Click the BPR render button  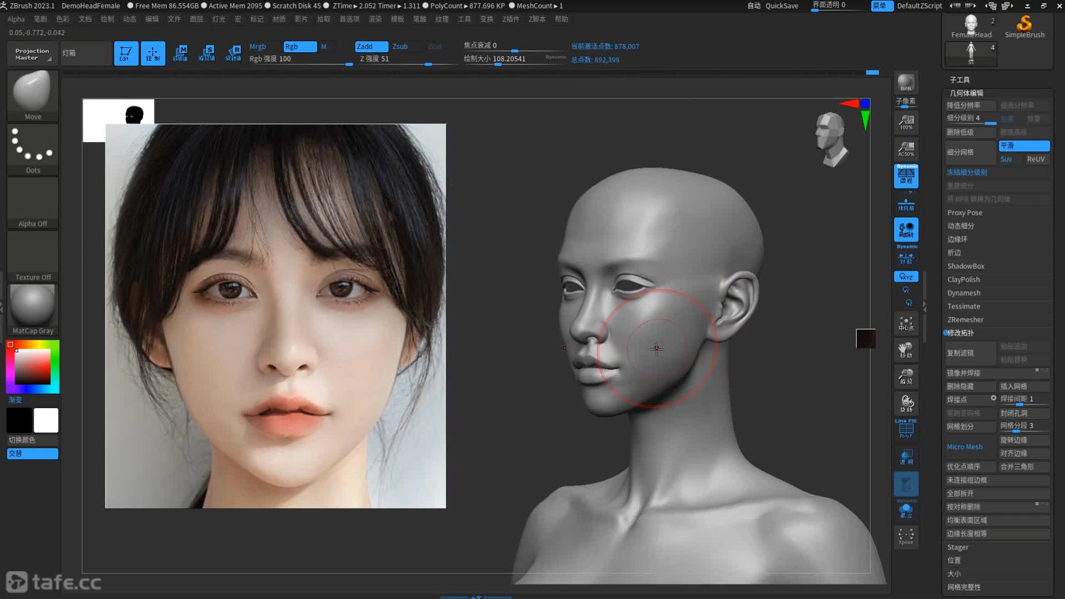pyautogui.click(x=906, y=83)
